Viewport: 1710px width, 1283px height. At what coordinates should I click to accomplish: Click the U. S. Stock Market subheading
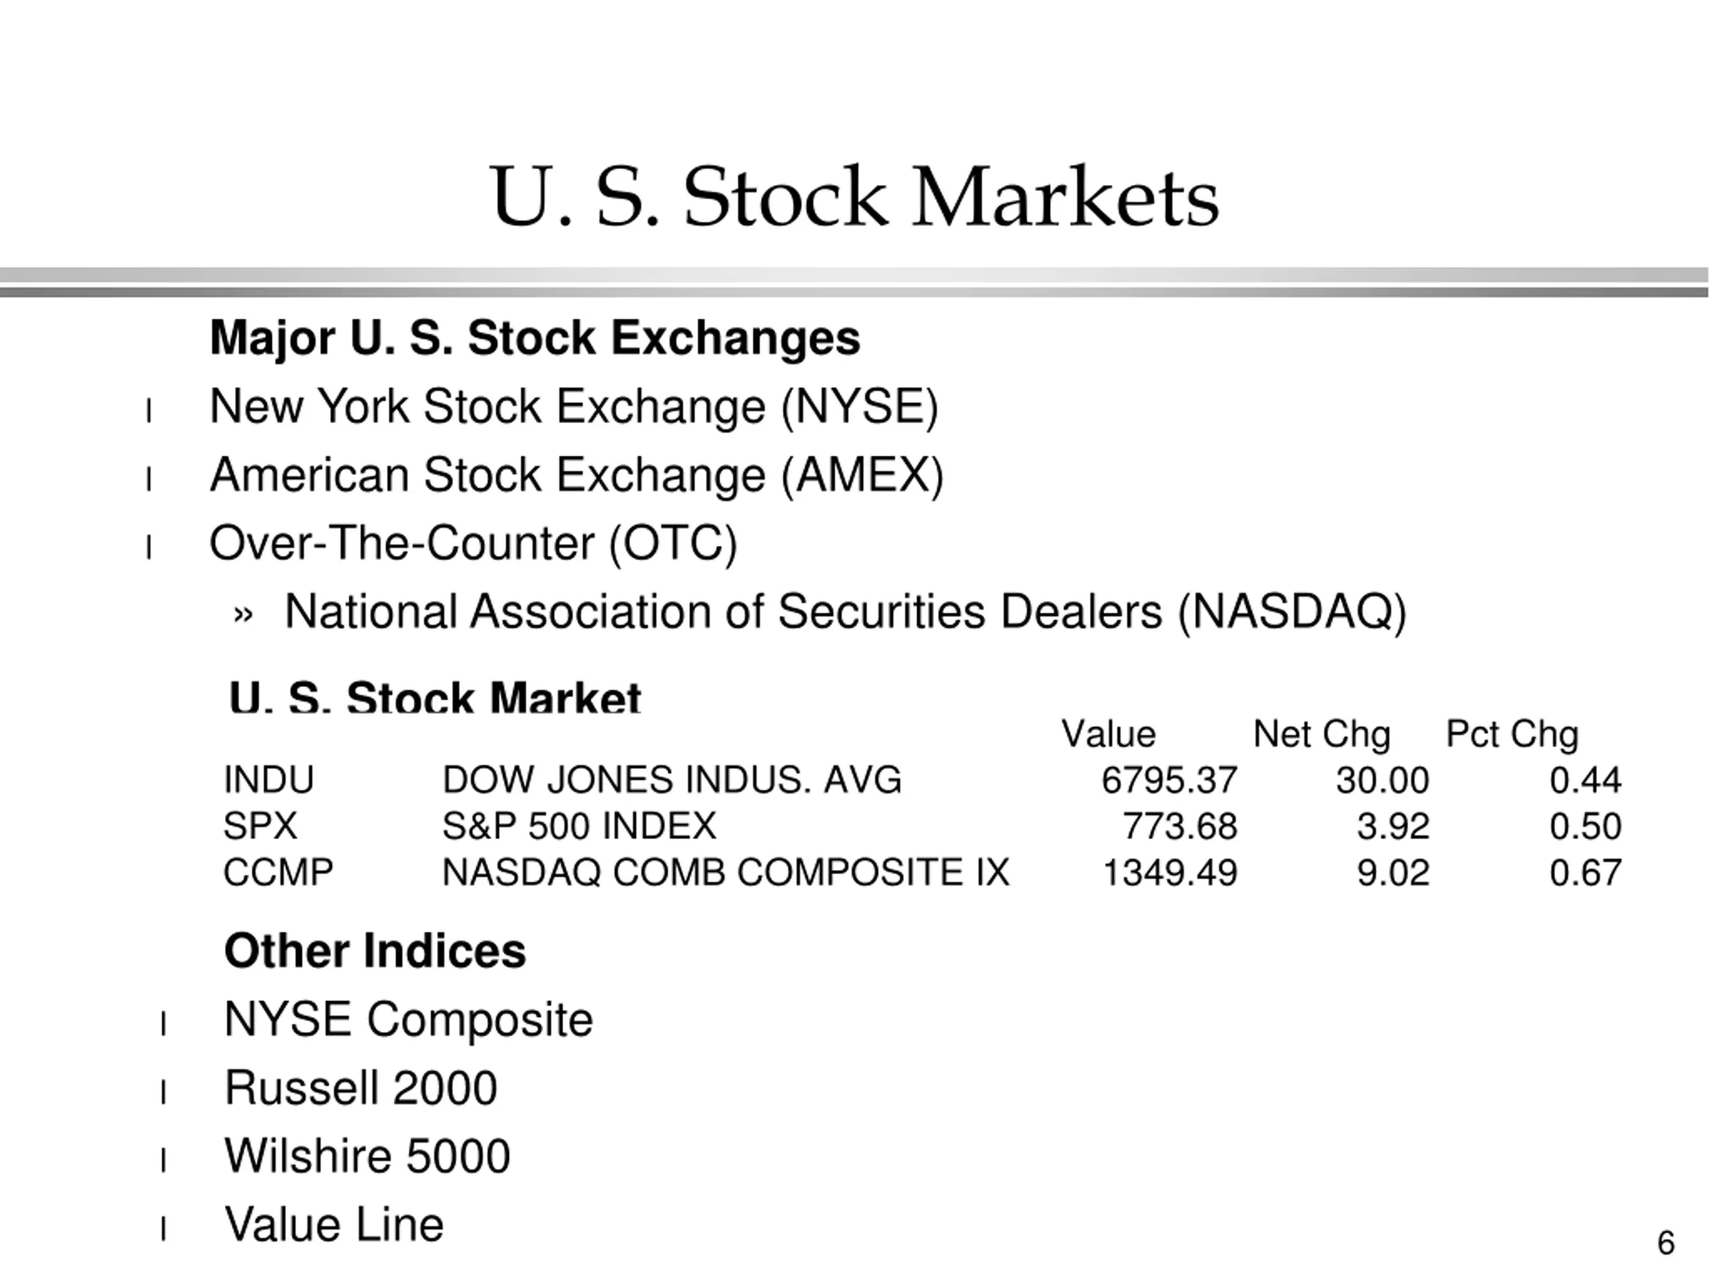tap(436, 697)
